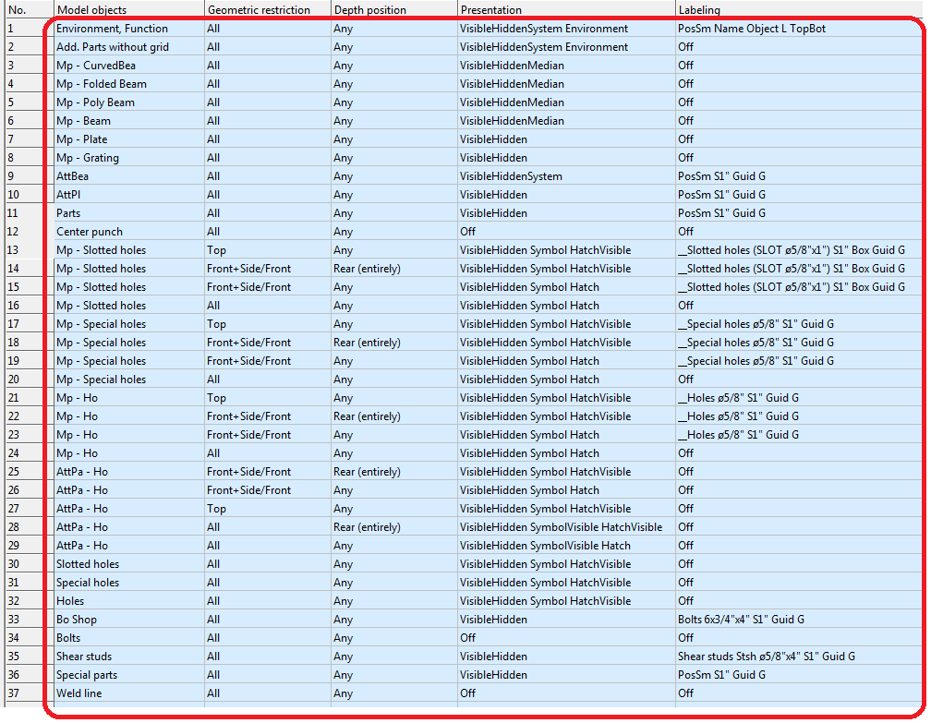Click row 20's Mp - Special holes cell
This screenshot has width=931, height=723.
coord(129,379)
